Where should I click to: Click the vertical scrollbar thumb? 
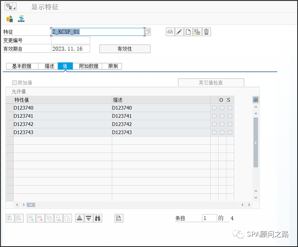tap(256, 143)
